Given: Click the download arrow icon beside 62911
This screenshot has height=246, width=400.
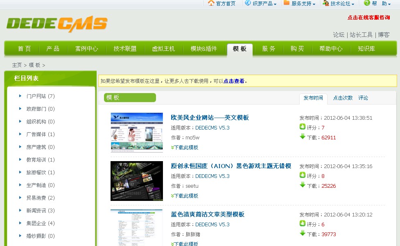Looking at the screenshot, I should tap(302, 136).
